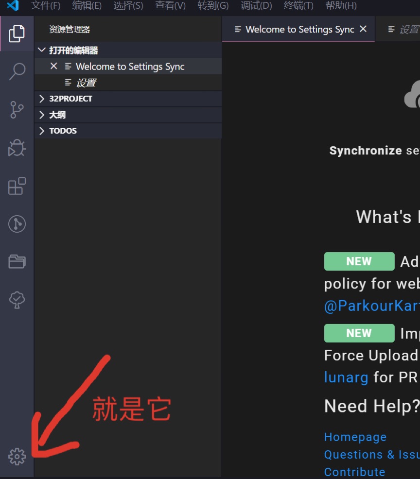Open the Explorer view icon
The image size is (420, 479).
[x=17, y=33]
